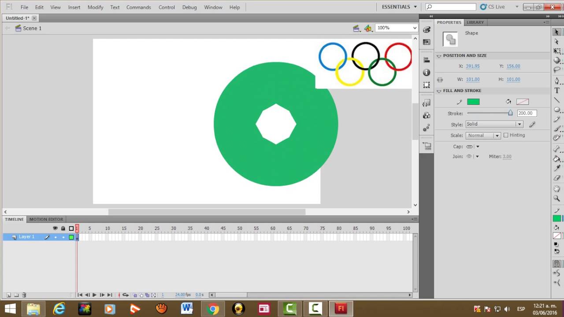This screenshot has width=564, height=317.
Task: Open the Motion Presets panel icon
Action: [427, 128]
